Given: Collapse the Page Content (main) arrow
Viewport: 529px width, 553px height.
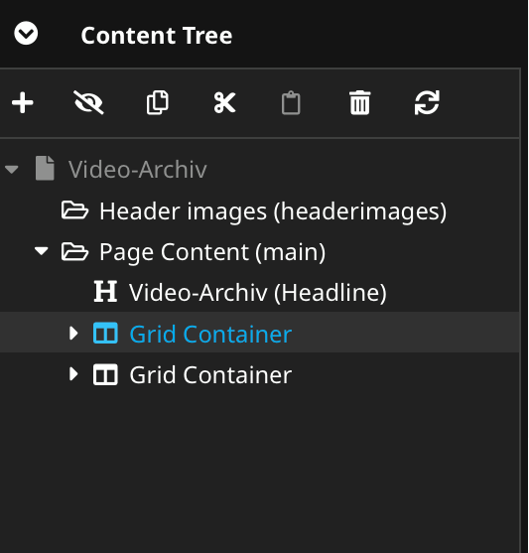Looking at the screenshot, I should (x=42, y=251).
